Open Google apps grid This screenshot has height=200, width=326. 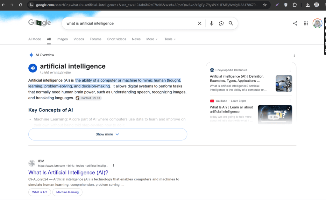click(x=306, y=23)
